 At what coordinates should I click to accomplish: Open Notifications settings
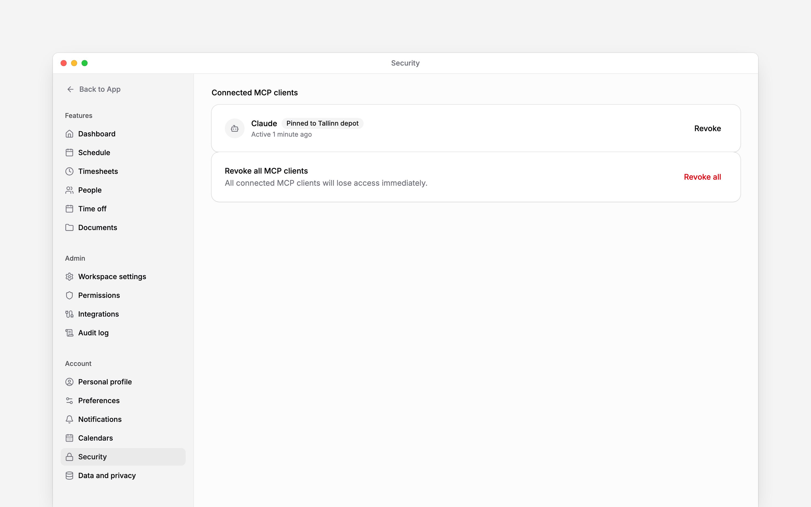pyautogui.click(x=123, y=419)
